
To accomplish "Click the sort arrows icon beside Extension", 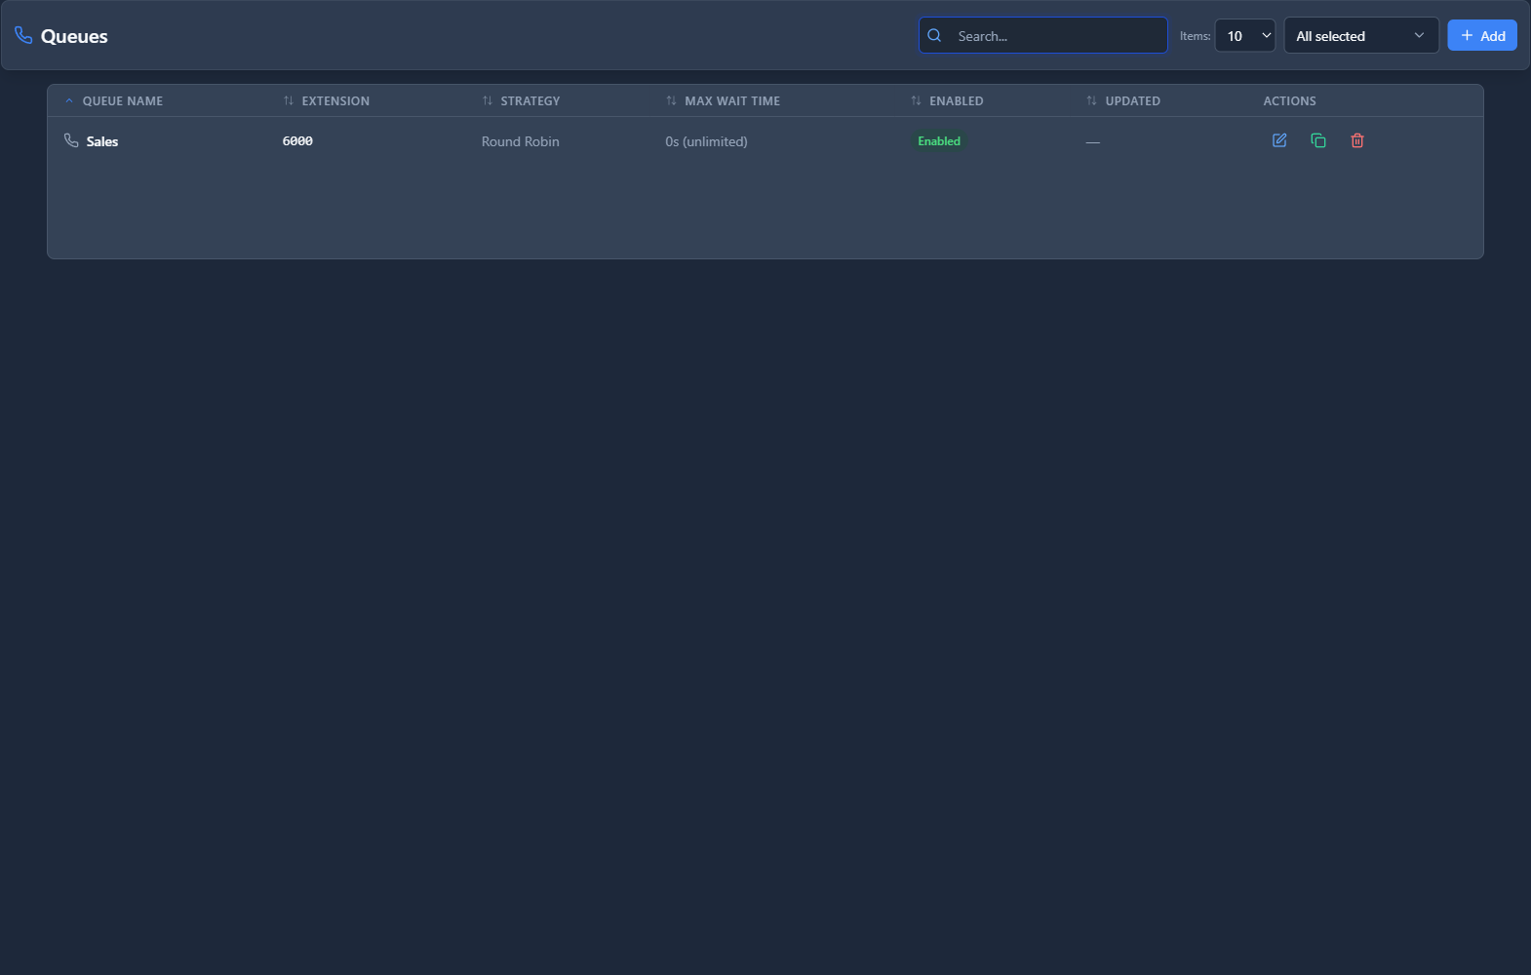I will coord(289,100).
